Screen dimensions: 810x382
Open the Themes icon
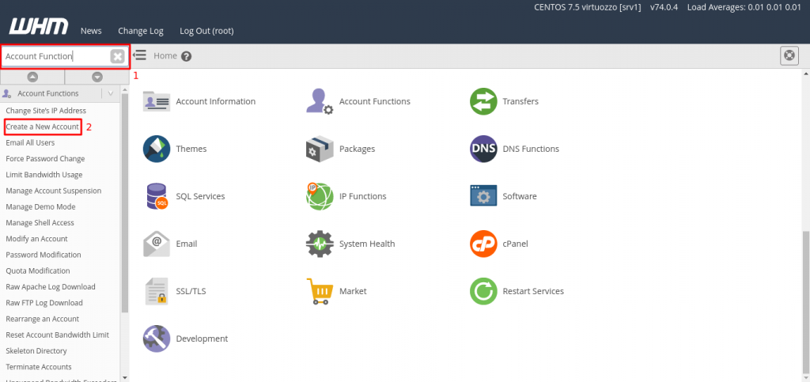coord(157,149)
